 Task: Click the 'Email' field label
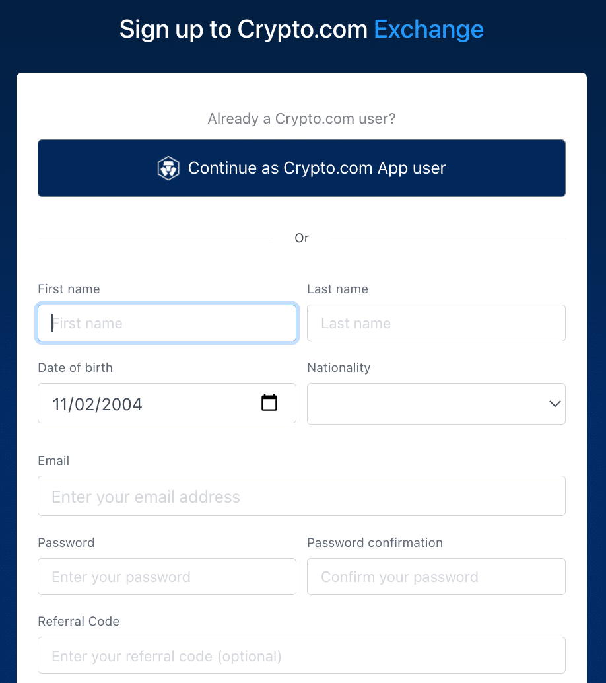click(53, 460)
